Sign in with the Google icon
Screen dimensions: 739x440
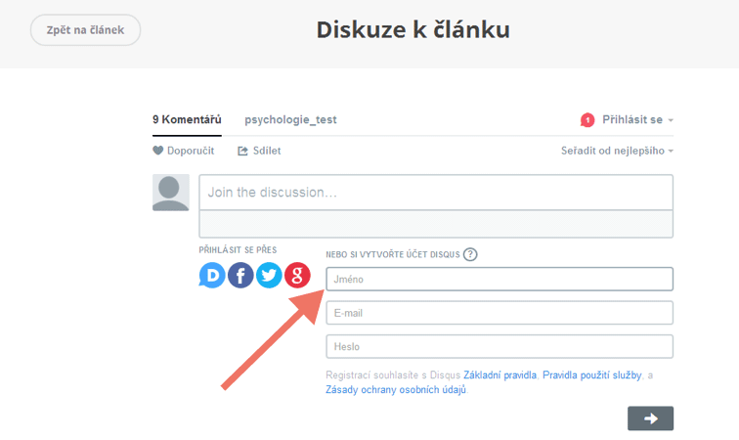point(297,276)
